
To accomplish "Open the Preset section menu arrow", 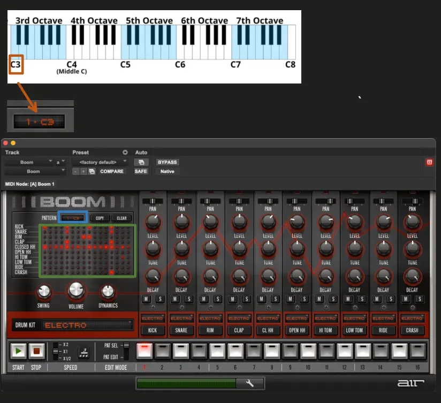I will tap(125, 153).
